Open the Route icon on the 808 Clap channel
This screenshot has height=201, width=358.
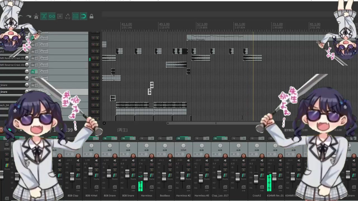pos(78,176)
